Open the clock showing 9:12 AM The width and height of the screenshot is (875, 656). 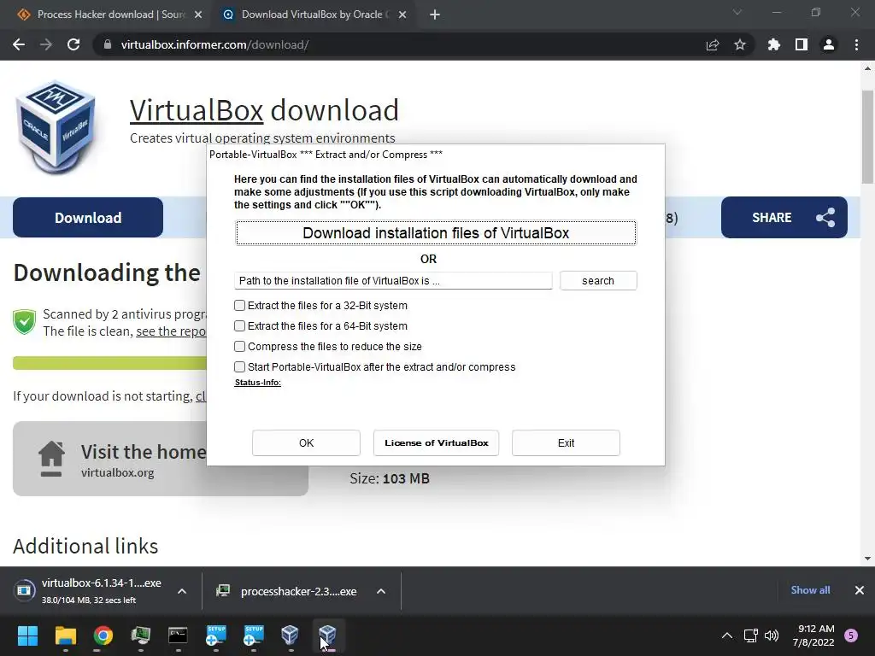814,635
